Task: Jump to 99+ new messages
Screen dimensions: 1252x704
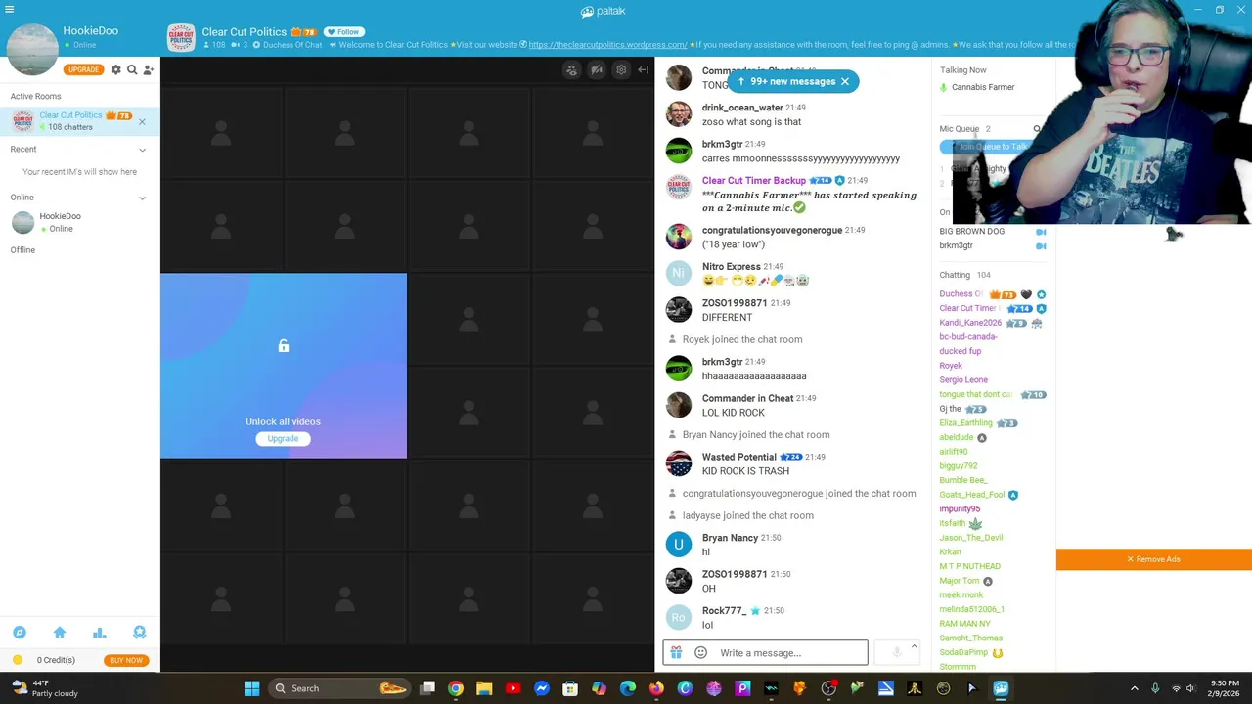Action: pos(786,81)
